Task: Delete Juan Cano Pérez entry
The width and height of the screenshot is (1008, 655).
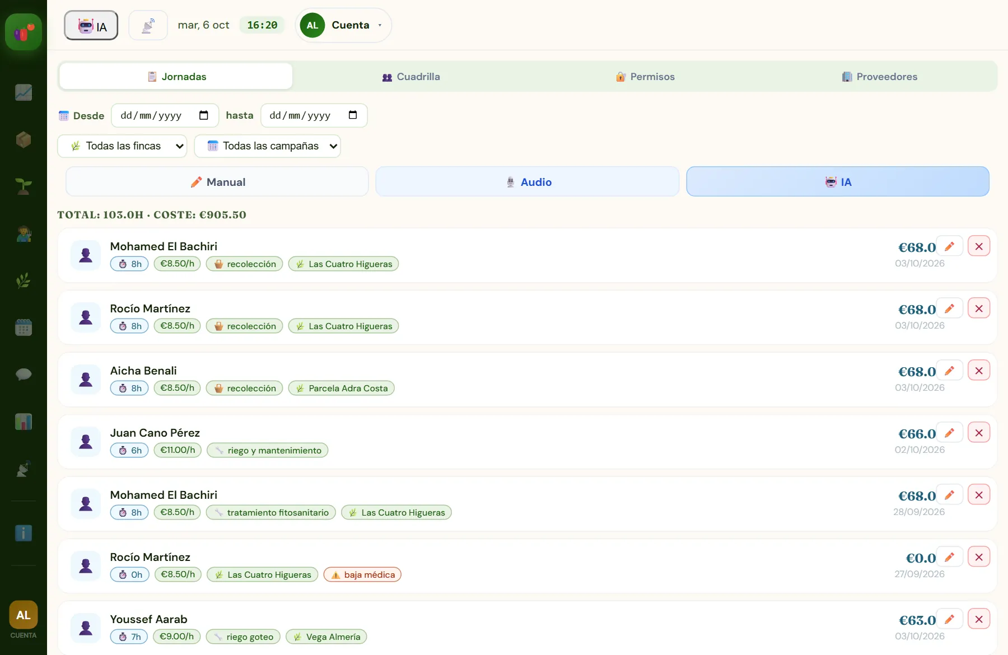Action: 979,433
